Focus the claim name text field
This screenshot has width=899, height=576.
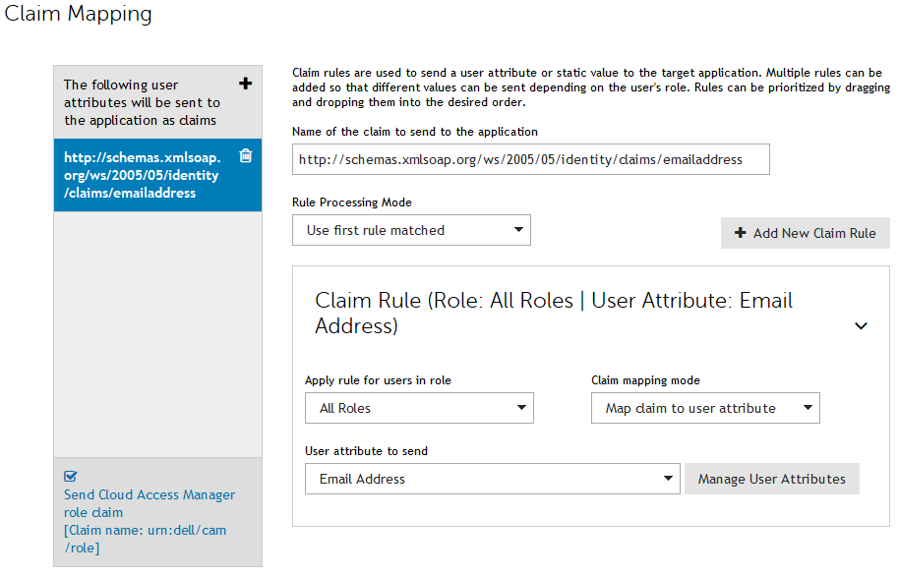click(530, 159)
